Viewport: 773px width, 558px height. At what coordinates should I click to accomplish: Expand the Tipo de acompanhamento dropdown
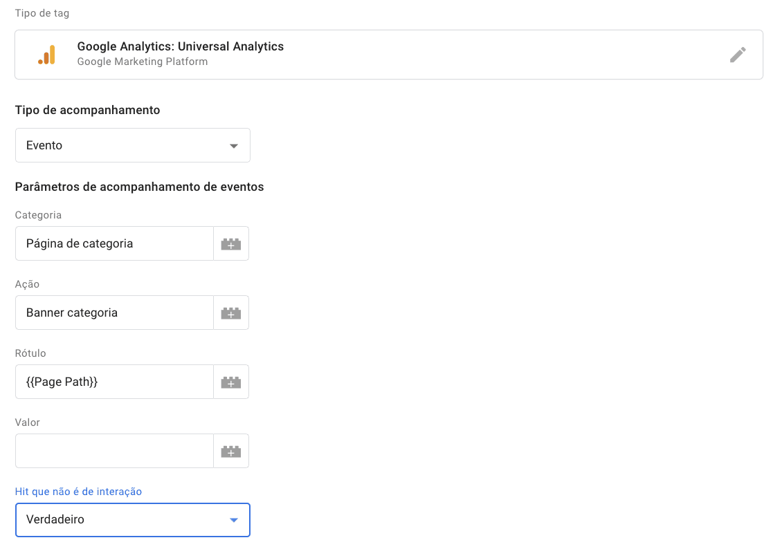coord(132,145)
